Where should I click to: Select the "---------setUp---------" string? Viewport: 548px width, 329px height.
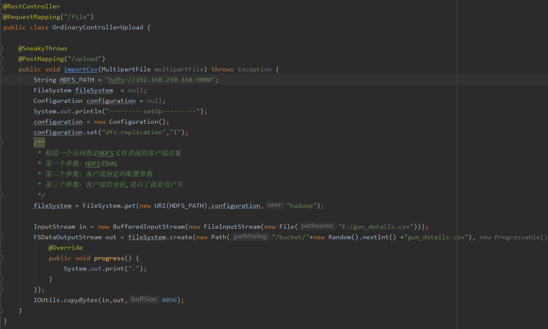click(x=152, y=111)
